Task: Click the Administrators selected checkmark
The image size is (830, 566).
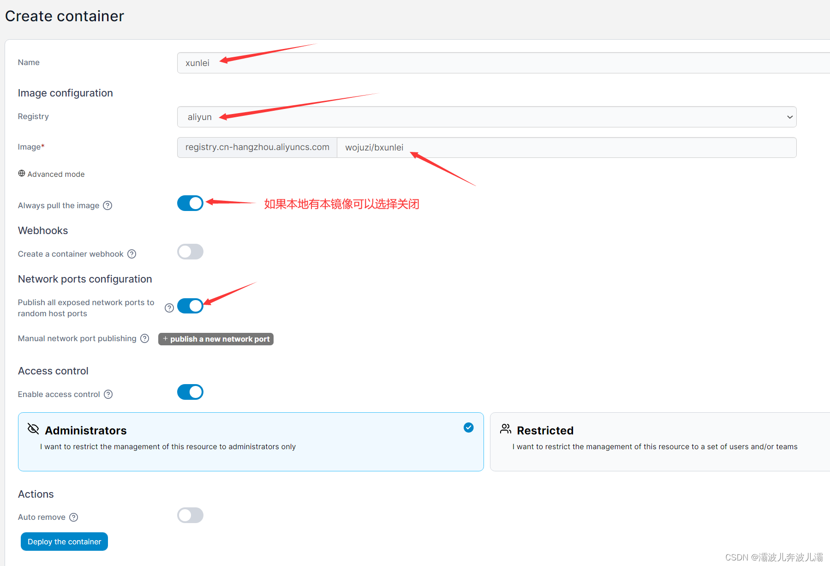Action: [468, 428]
